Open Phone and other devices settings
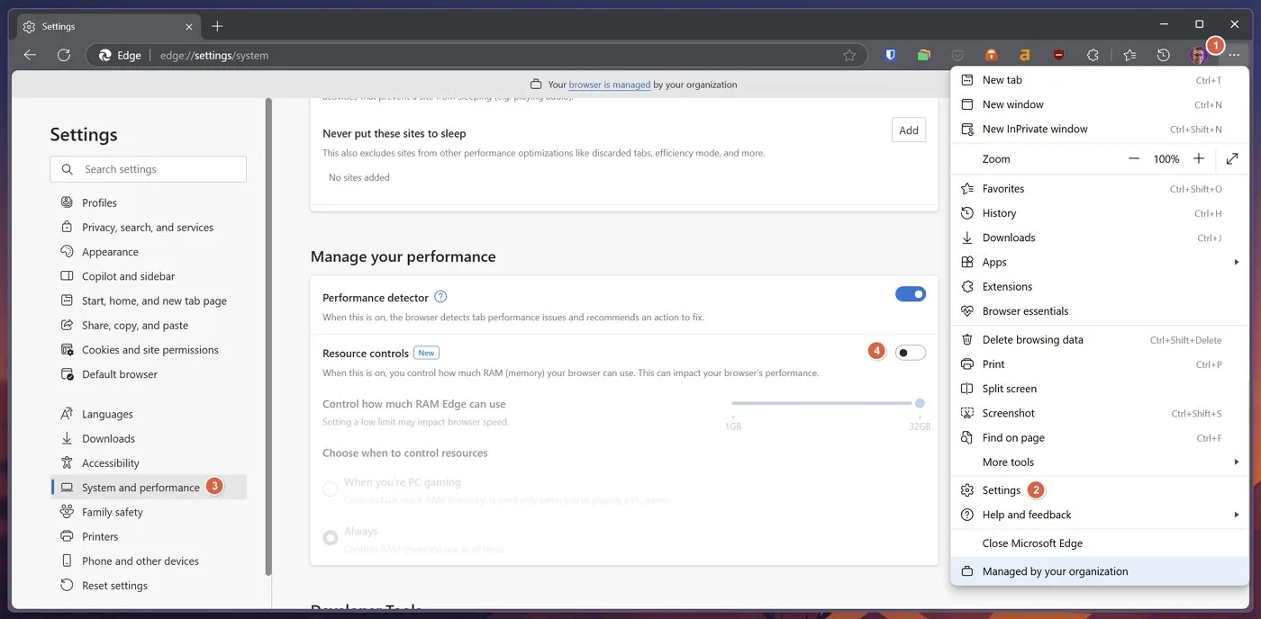Image resolution: width=1261 pixels, height=619 pixels. pyautogui.click(x=149, y=561)
